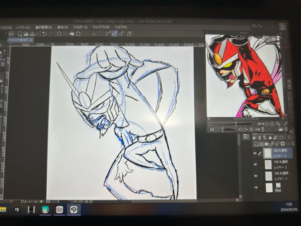Zoom in canvas with bottom bar plus

pyautogui.click(x=36, y=202)
